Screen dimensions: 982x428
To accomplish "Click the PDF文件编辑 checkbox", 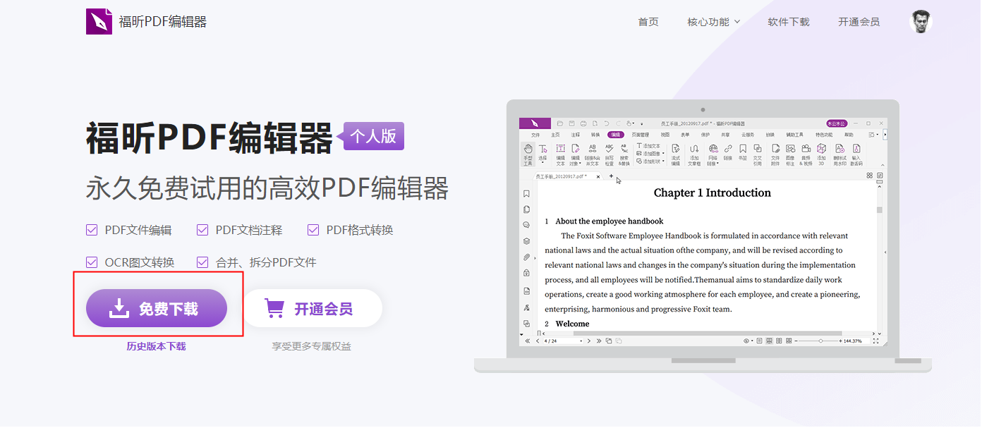I will coord(92,230).
